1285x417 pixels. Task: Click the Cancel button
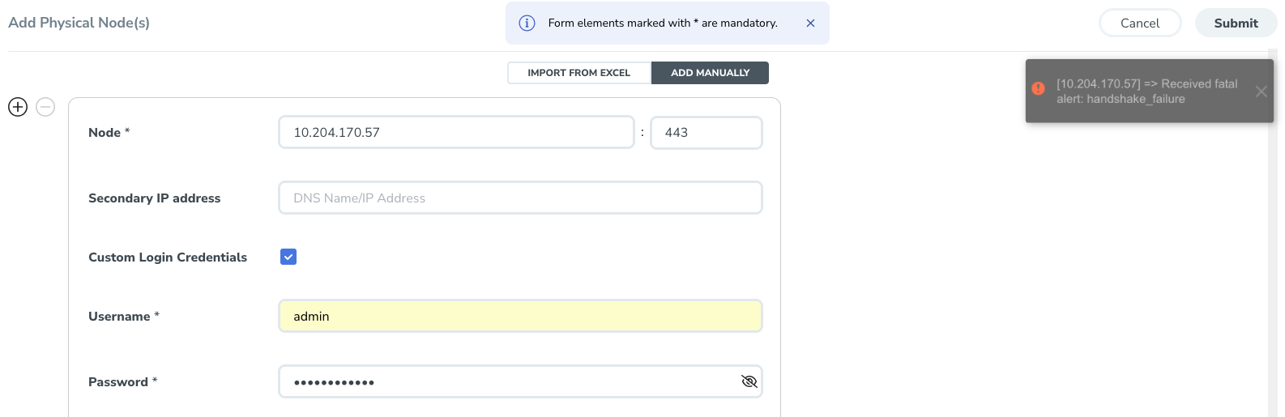[1140, 23]
